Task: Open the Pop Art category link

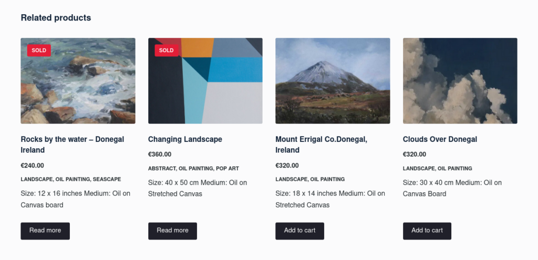Action: (x=227, y=169)
